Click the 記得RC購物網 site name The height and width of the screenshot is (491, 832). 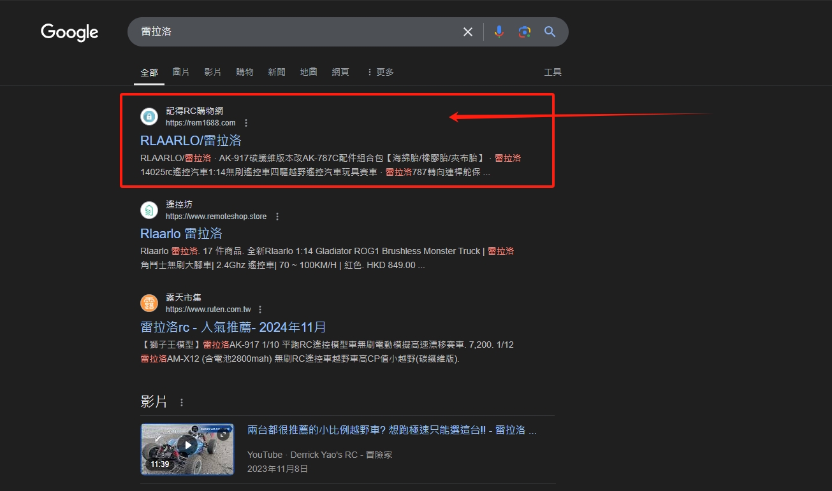pos(194,111)
